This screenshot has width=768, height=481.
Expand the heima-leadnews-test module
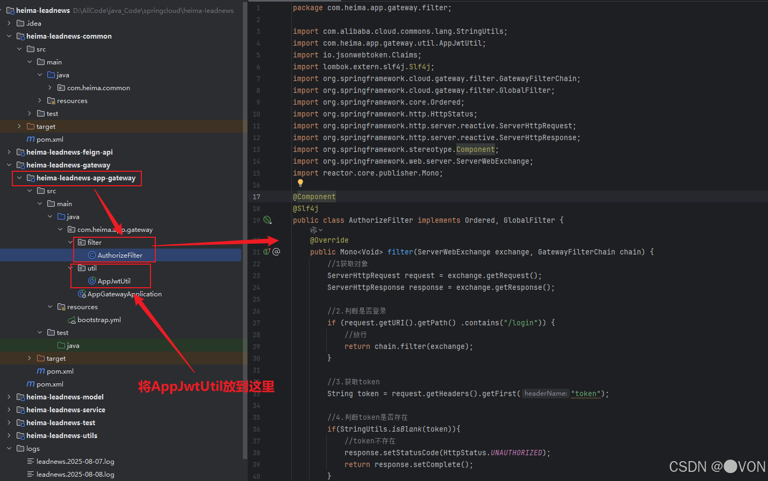pos(9,423)
